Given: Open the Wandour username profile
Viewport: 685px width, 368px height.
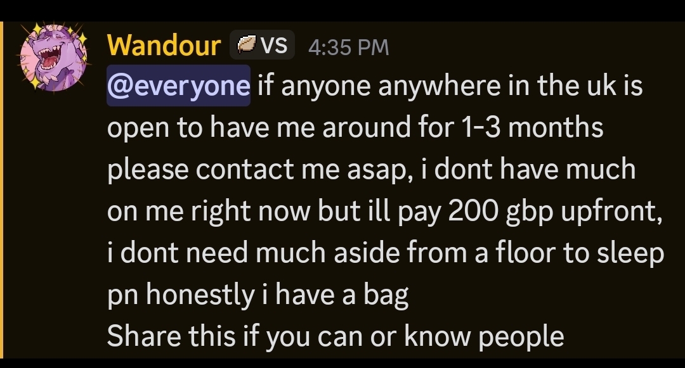Looking at the screenshot, I should [164, 46].
